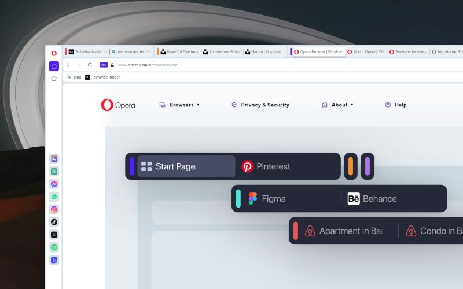Open the Opera main menu logo

(x=54, y=53)
